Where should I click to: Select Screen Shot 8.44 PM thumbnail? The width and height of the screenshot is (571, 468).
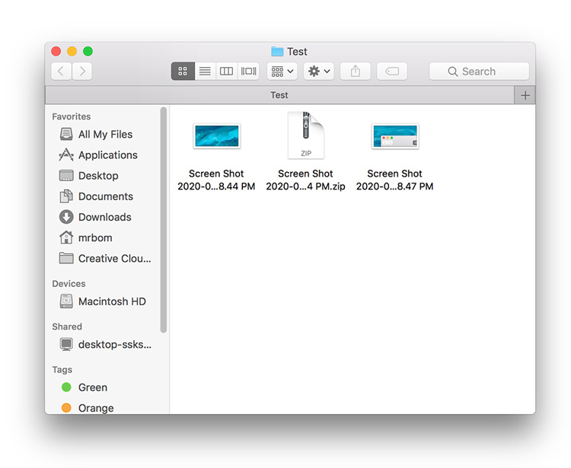tap(217, 136)
